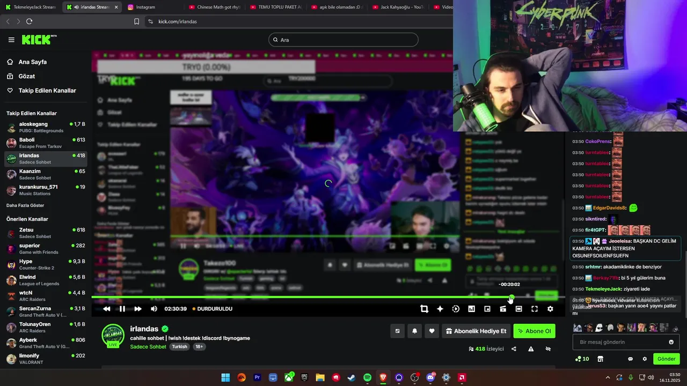Open player settings gear
Image resolution: width=687 pixels, height=386 pixels.
coord(550,309)
